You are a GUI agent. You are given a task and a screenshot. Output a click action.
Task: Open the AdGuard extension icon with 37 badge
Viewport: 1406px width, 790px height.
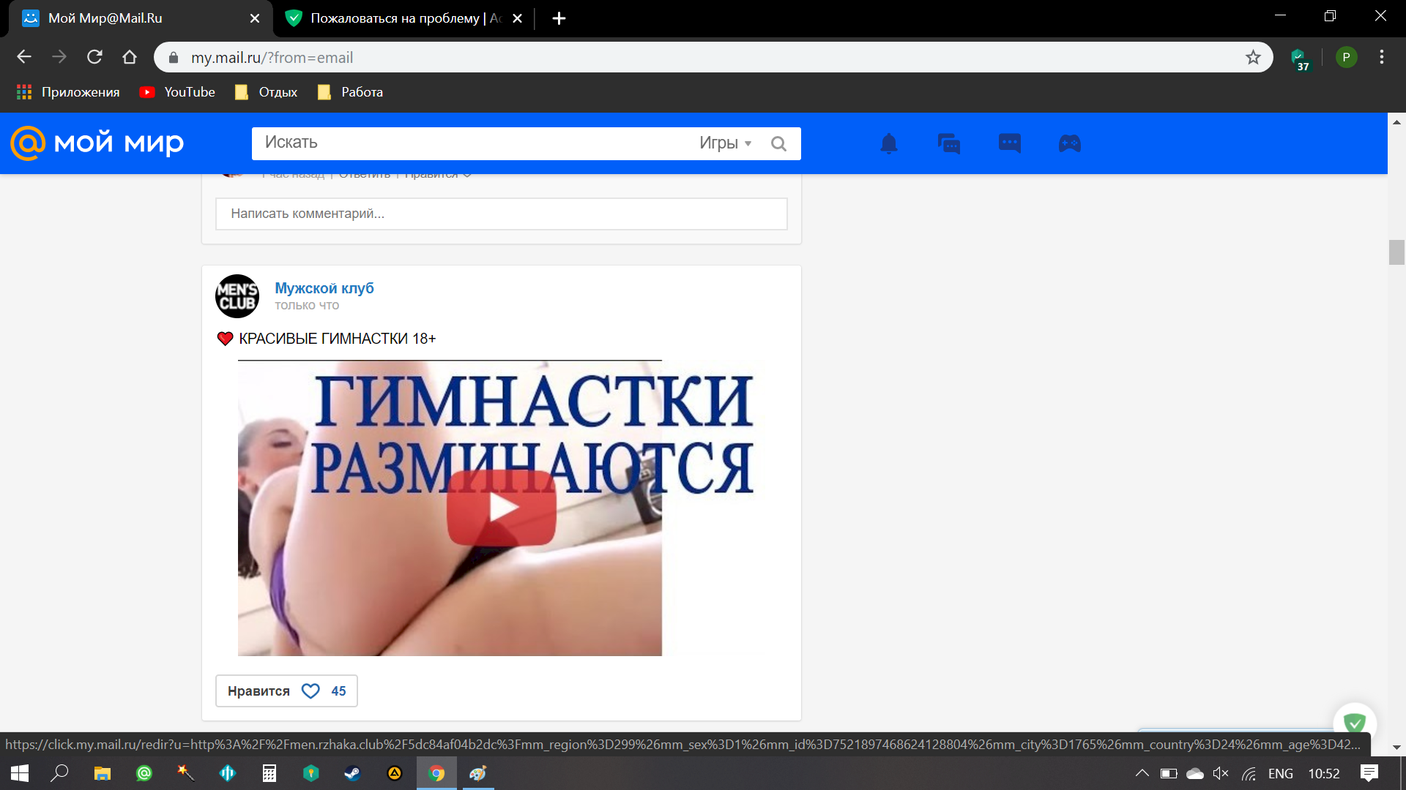[x=1300, y=58]
